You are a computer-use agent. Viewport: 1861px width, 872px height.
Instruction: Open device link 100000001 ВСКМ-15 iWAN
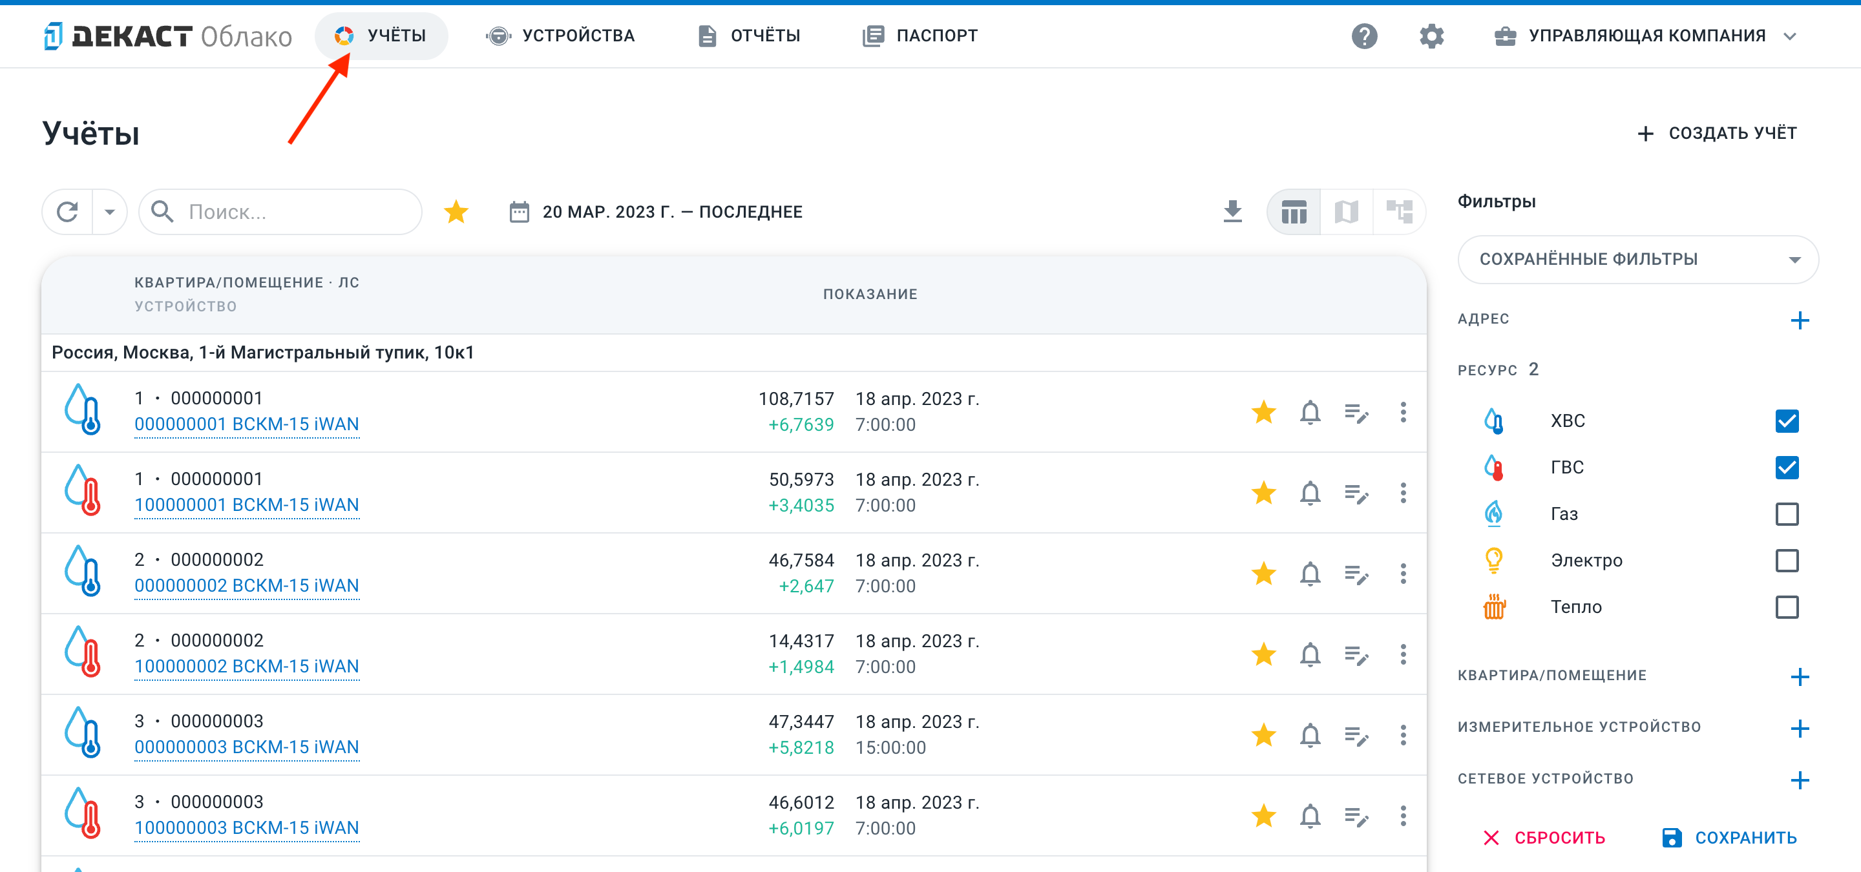coord(246,505)
